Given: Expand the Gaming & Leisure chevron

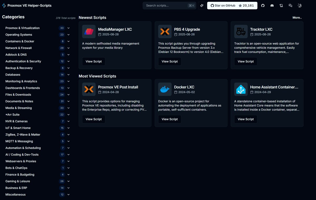Looking at the screenshot, I should [x=68, y=181].
